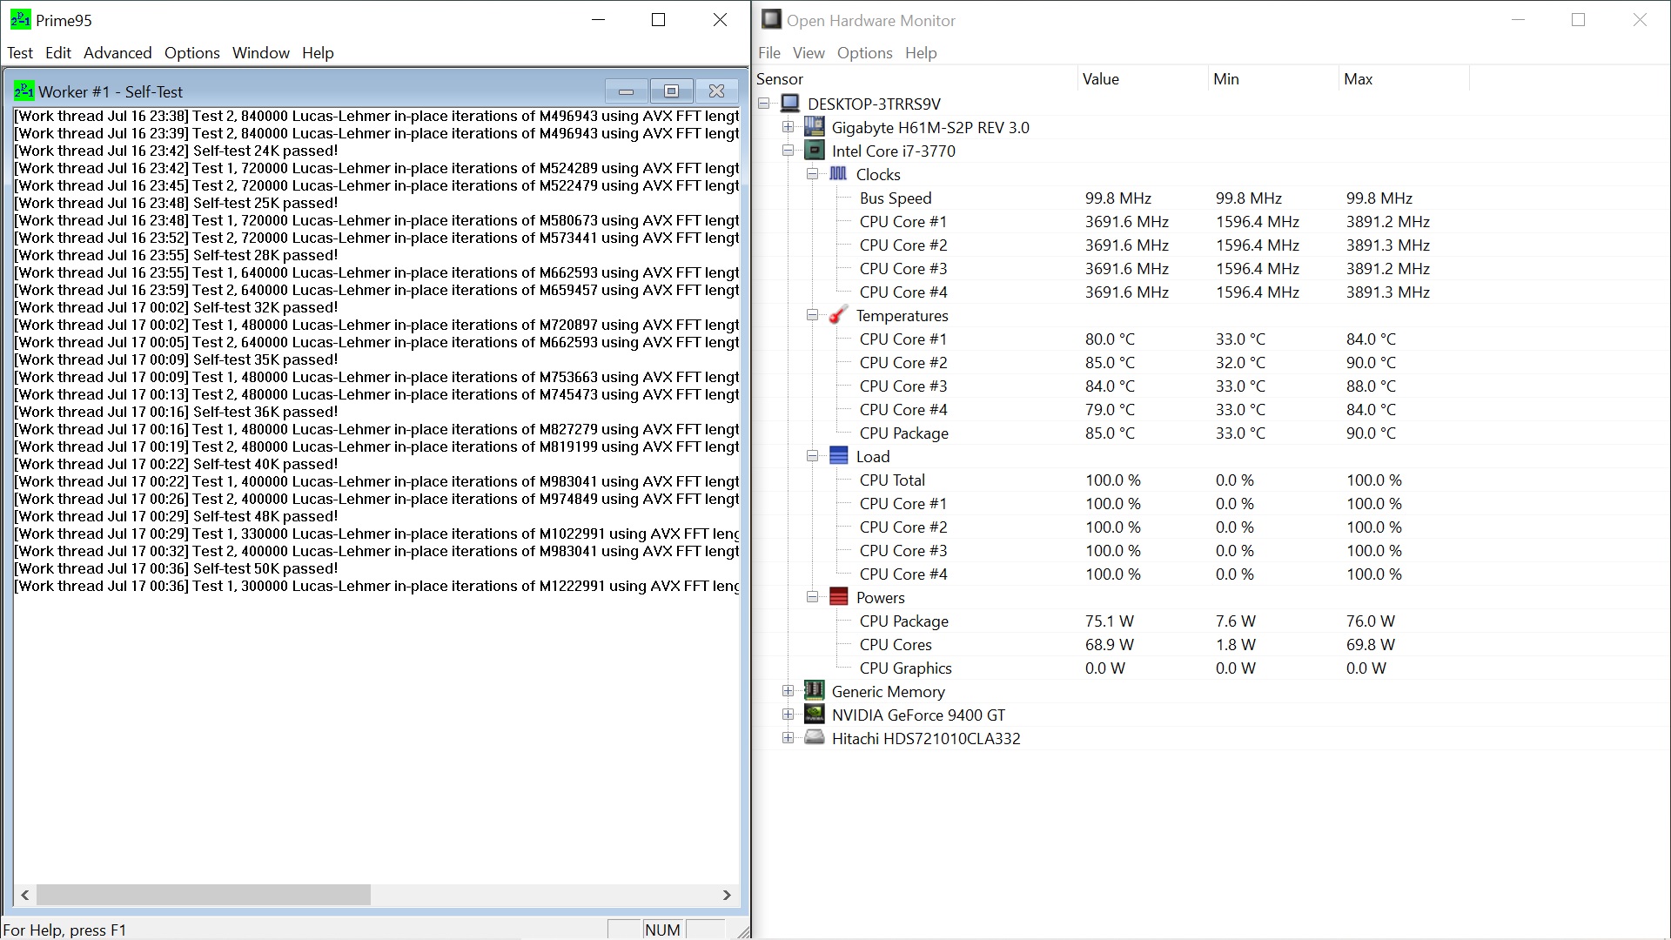Select CPU Core #3 under Load
Image resolution: width=1671 pixels, height=940 pixels.
[x=903, y=550]
